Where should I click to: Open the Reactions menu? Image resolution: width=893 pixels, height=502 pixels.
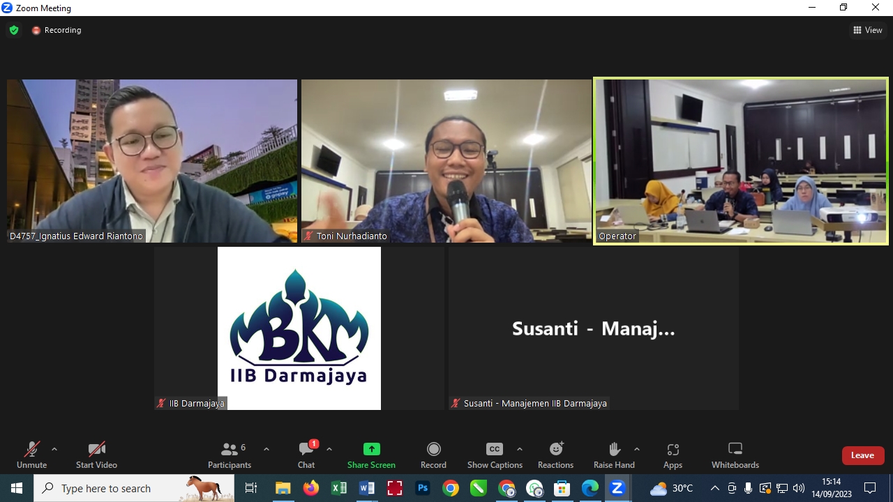555,455
